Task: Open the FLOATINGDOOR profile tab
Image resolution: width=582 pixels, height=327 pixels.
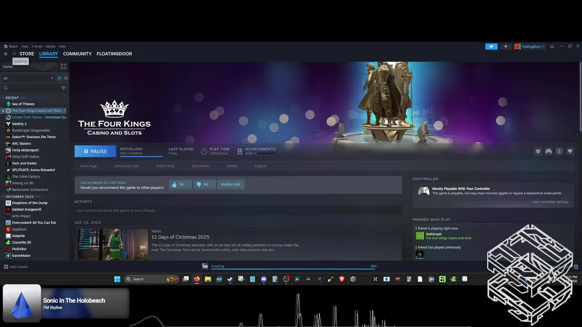Action: pos(114,54)
